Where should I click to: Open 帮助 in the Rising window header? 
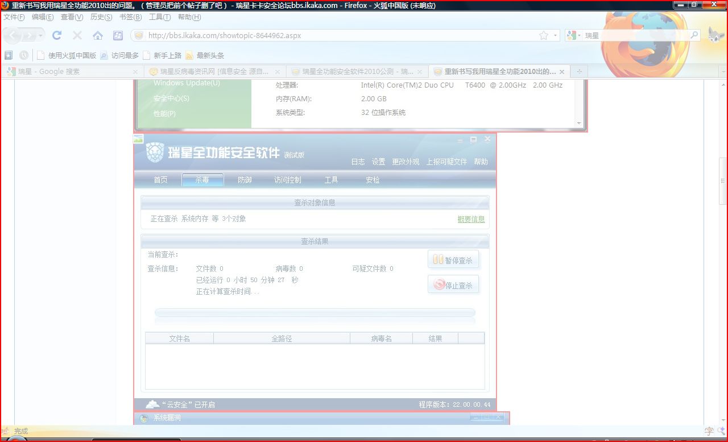pos(481,162)
